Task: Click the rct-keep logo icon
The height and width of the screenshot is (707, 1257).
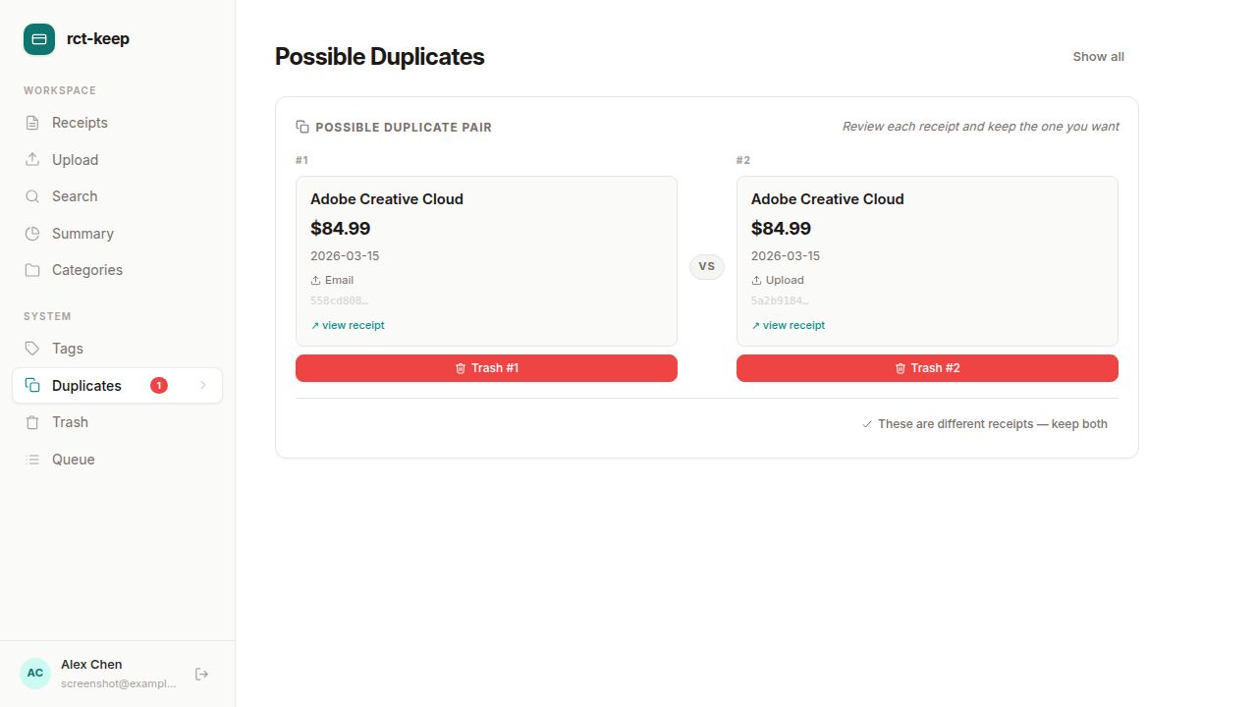Action: [x=38, y=39]
